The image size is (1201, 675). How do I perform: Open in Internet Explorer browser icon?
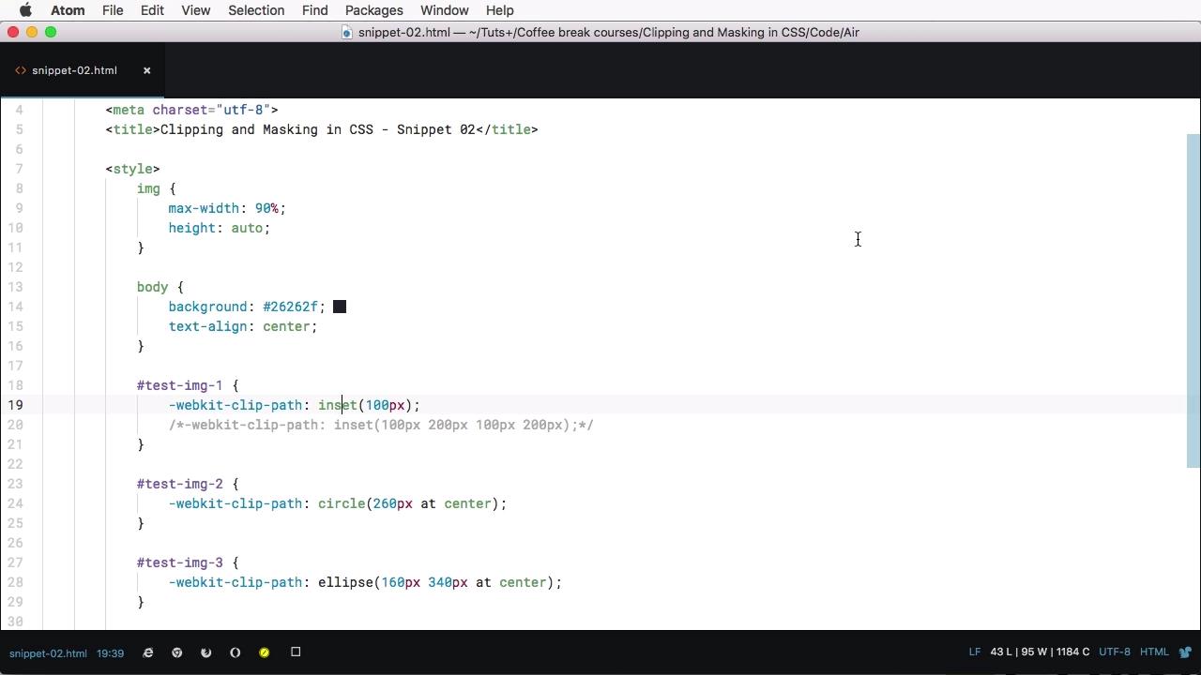click(147, 652)
